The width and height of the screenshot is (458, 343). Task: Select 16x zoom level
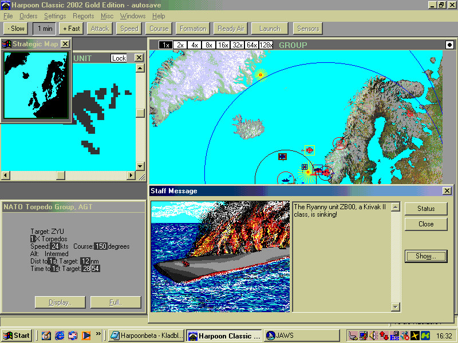[x=223, y=45]
